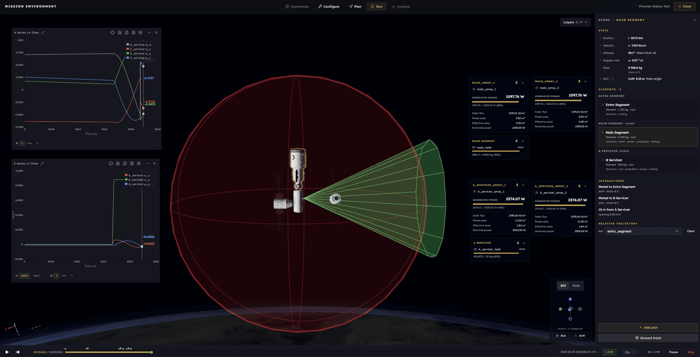Open the Plan tab
Screen dimensions: 700x357
tap(355, 7)
